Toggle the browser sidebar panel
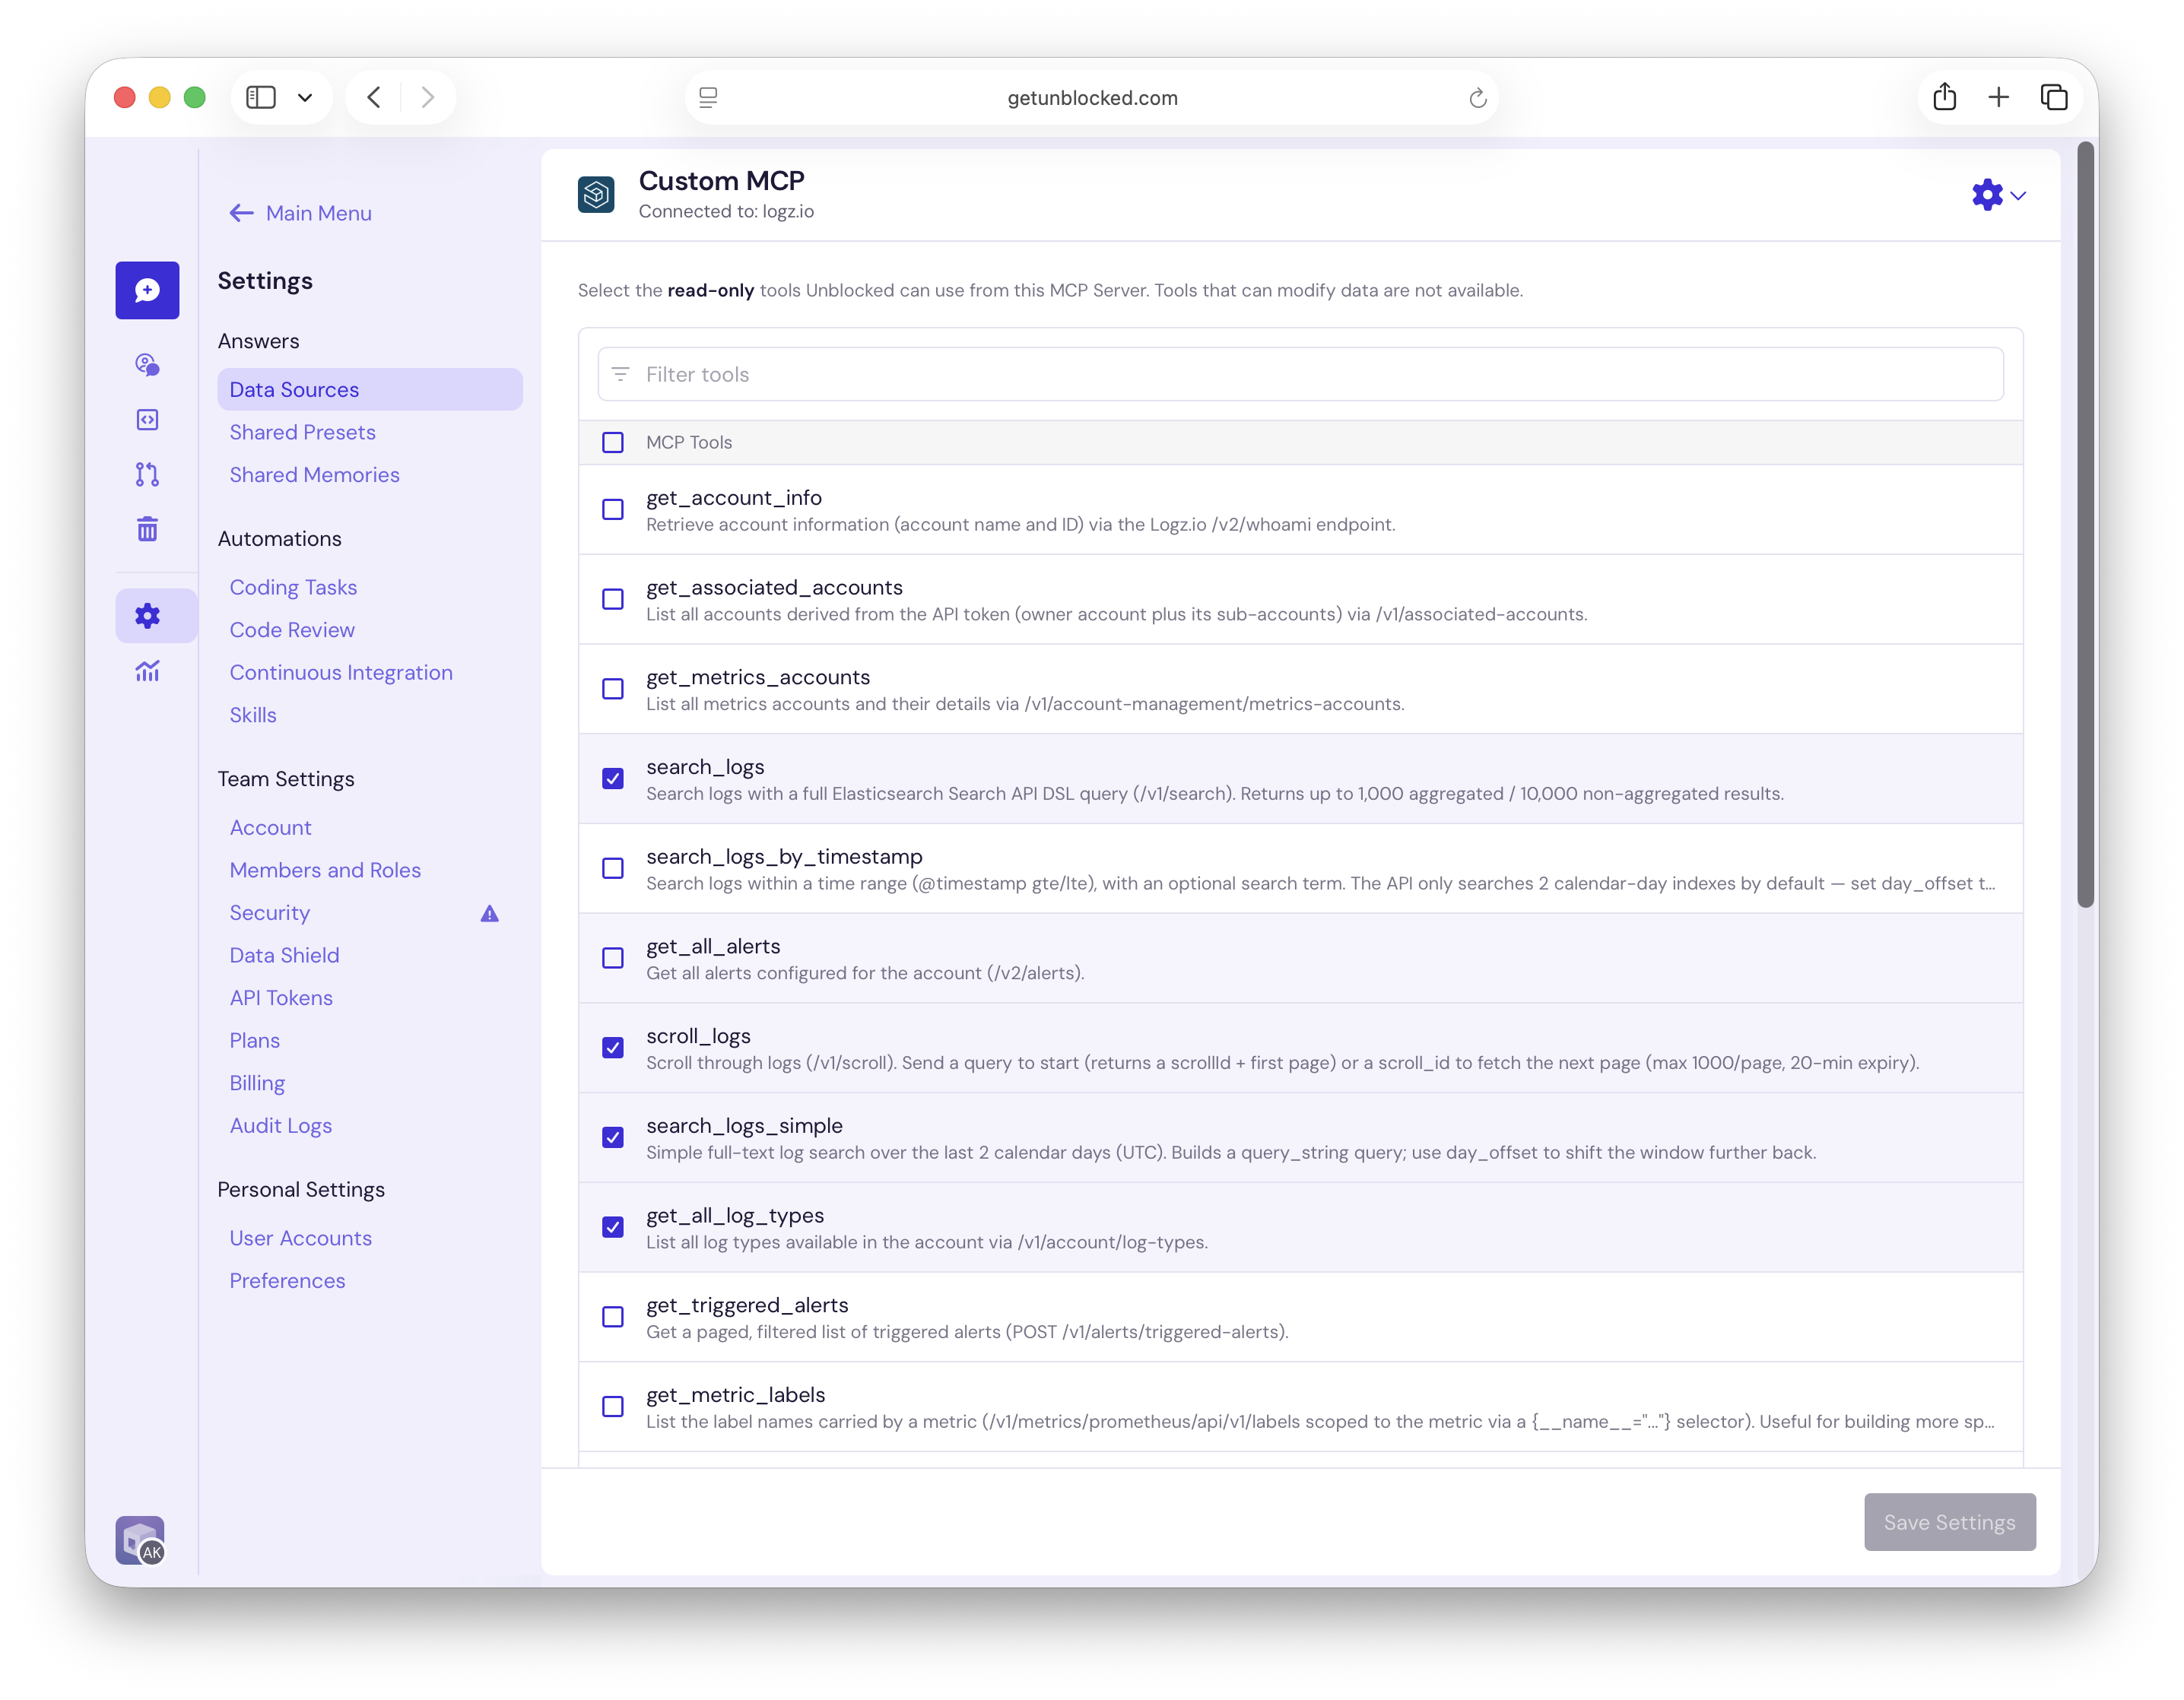 pyautogui.click(x=261, y=97)
